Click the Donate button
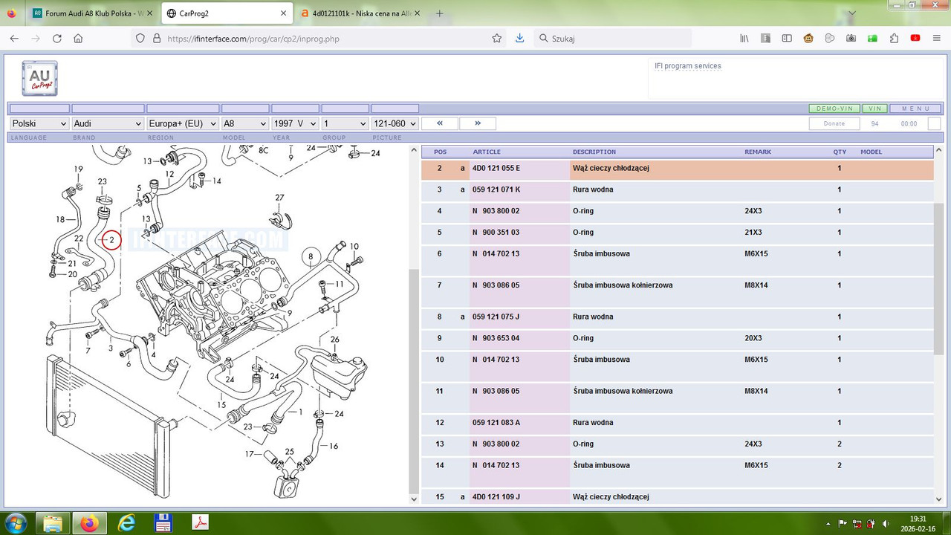 pyautogui.click(x=834, y=123)
